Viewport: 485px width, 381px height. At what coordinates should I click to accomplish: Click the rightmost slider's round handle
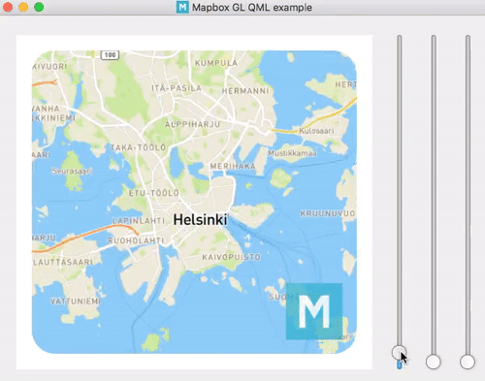tap(468, 362)
